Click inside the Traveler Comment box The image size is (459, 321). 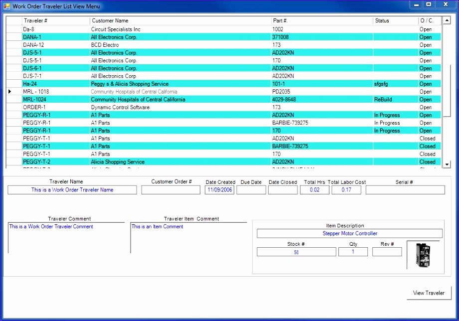(x=66, y=238)
